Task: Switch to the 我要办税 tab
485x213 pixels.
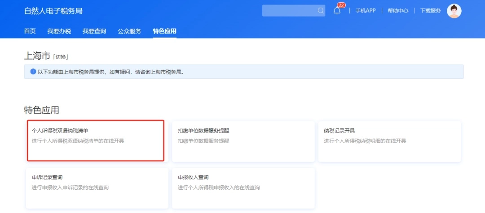Action: tap(59, 31)
